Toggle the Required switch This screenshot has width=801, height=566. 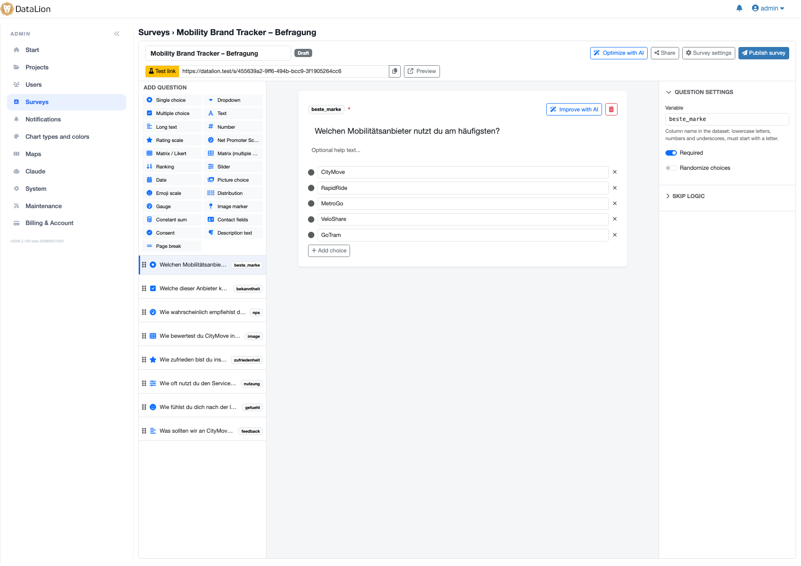point(671,153)
